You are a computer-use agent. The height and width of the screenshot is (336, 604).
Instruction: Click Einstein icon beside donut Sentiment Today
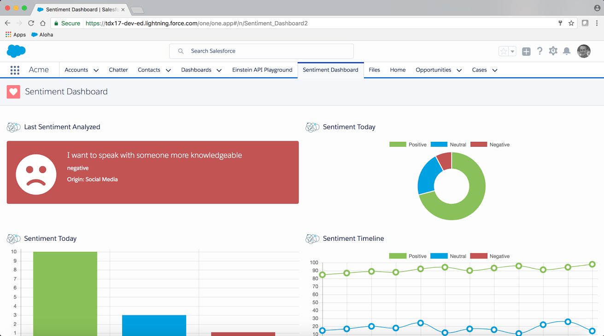click(312, 127)
